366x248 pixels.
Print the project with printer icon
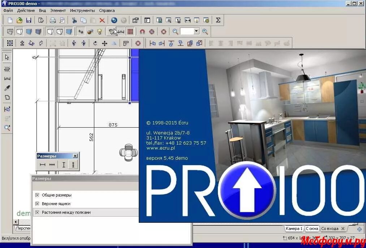[x=53, y=20]
